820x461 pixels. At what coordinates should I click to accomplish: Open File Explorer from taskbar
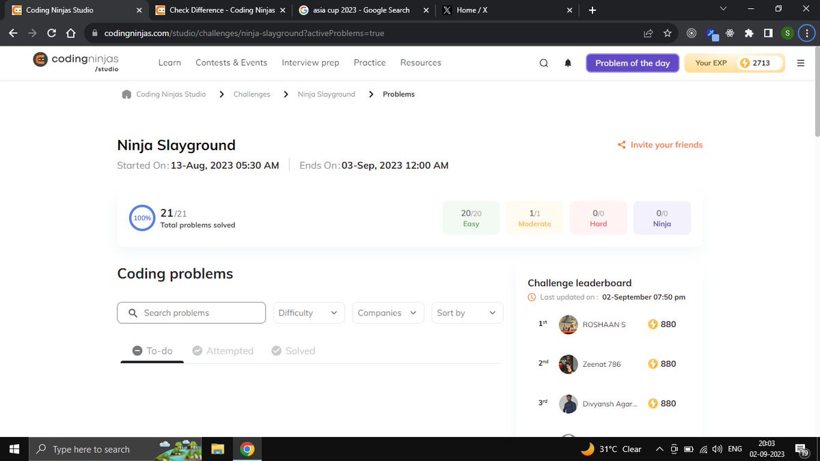[218, 449]
